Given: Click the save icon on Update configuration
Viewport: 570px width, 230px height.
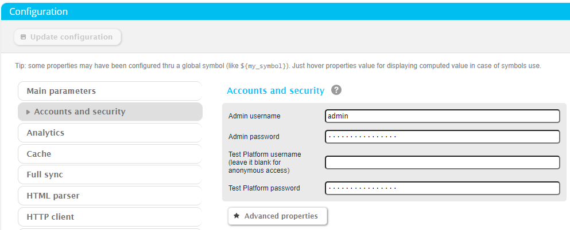Looking at the screenshot, I should click(23, 37).
